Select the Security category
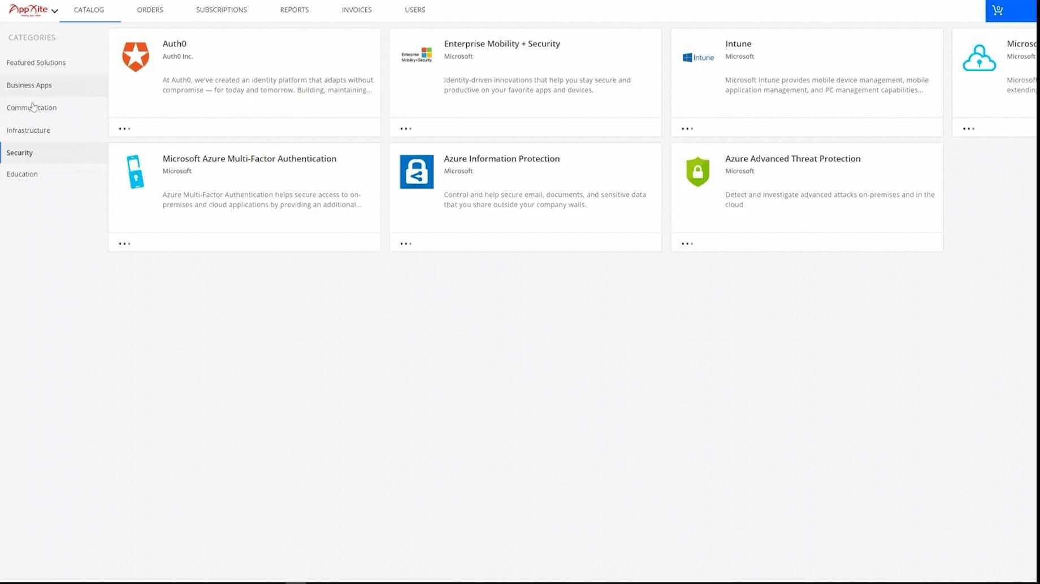Screen dimensions: 1040x584 coord(20,153)
